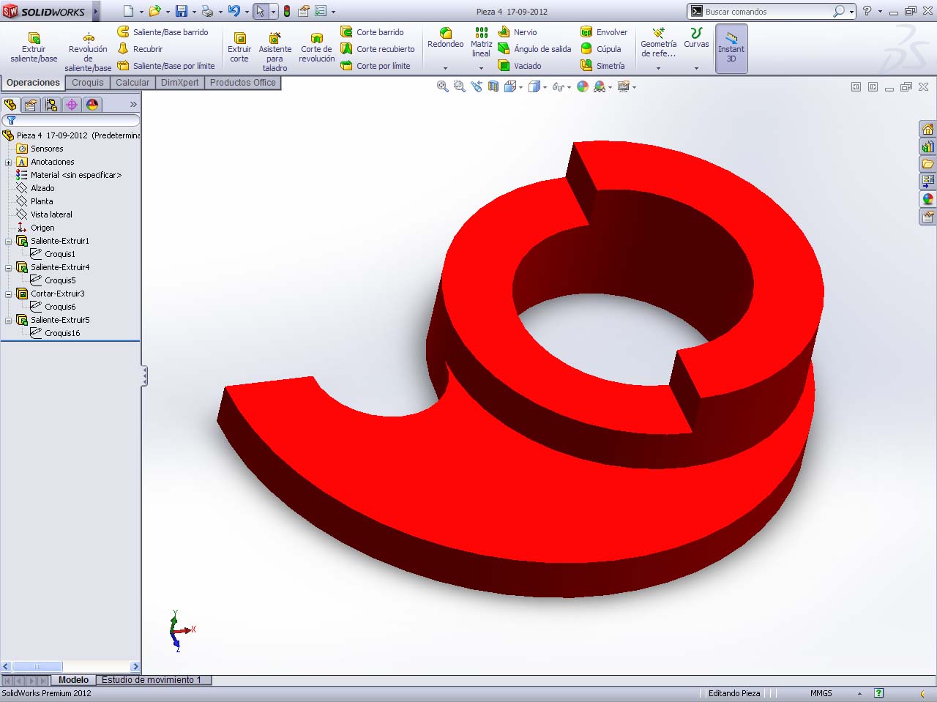Select Revolución de saliente/base

[x=88, y=52]
